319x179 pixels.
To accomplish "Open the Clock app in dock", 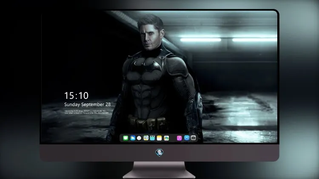I will coord(139,138).
